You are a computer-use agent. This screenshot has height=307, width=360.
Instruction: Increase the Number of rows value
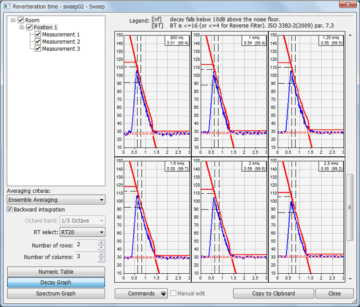point(101,243)
